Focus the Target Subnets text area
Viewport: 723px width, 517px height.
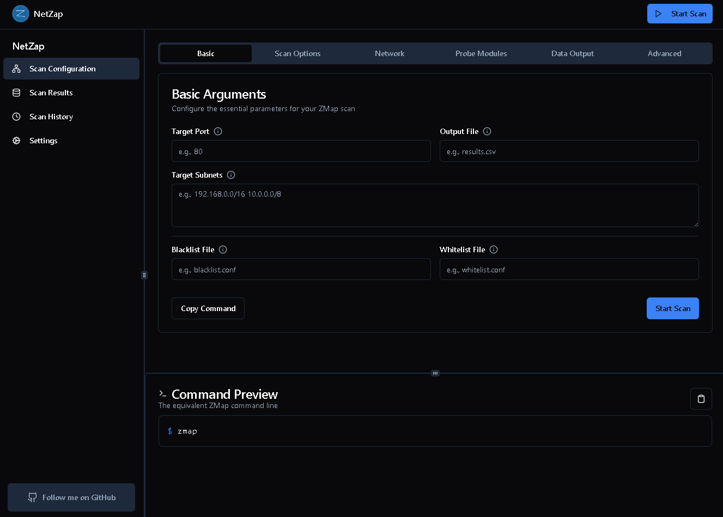[435, 205]
